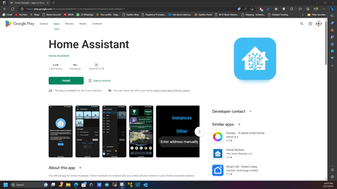Image resolution: width=337 pixels, height=189 pixels.
Task: Go to the Books tab
Action: 83,23
